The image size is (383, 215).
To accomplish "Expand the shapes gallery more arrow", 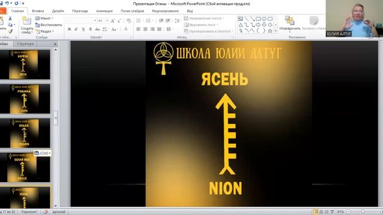I will (x=276, y=31).
